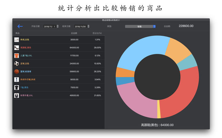
Task: Select the 篮球,标准球 product name
Action: tap(26, 71)
